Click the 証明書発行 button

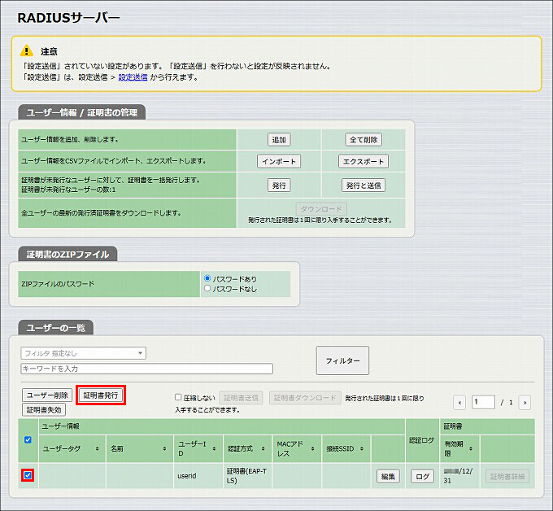tap(101, 395)
